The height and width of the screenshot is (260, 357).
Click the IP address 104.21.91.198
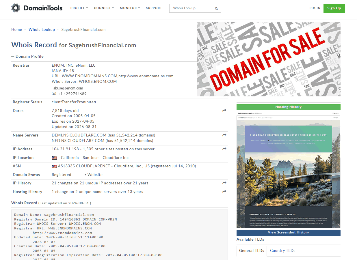65,149
